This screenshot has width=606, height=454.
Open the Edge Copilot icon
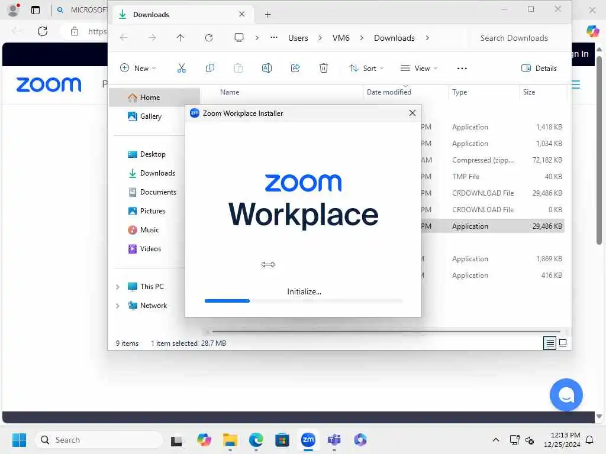tap(592, 31)
